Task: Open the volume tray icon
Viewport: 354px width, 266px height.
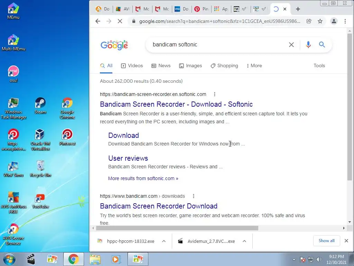Action: pyautogui.click(x=319, y=259)
